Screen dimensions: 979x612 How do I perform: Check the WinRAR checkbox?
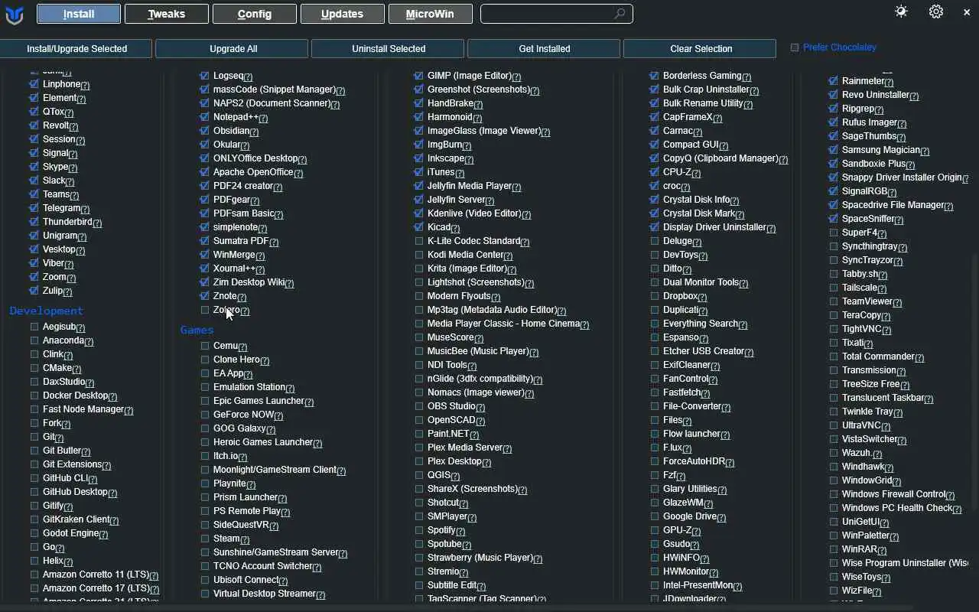(x=834, y=549)
